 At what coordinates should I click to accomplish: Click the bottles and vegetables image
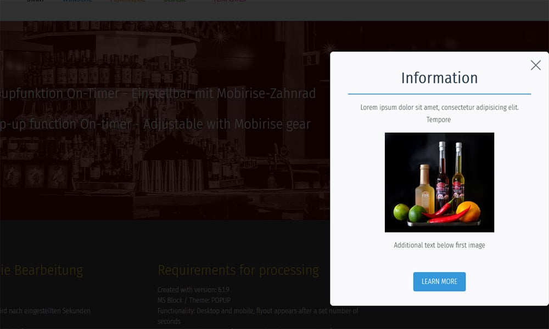[439, 182]
